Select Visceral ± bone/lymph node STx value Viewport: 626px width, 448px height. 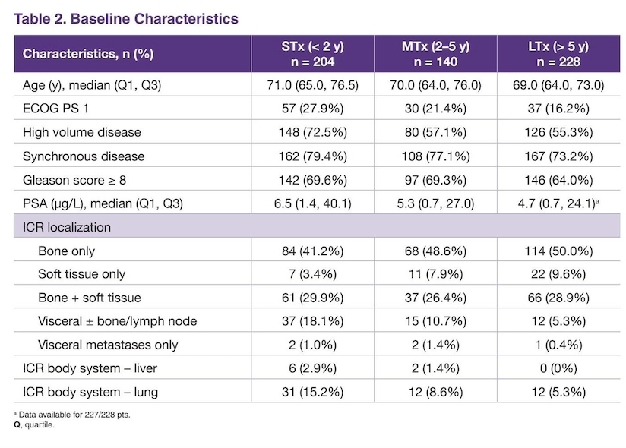[312, 321]
